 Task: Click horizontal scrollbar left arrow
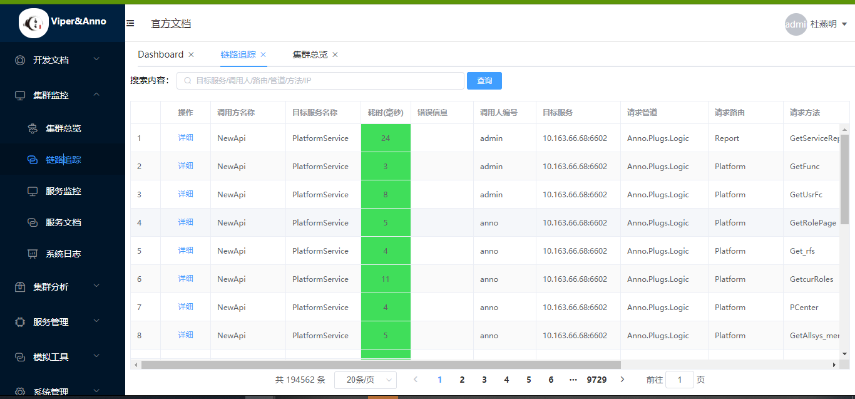(x=136, y=365)
